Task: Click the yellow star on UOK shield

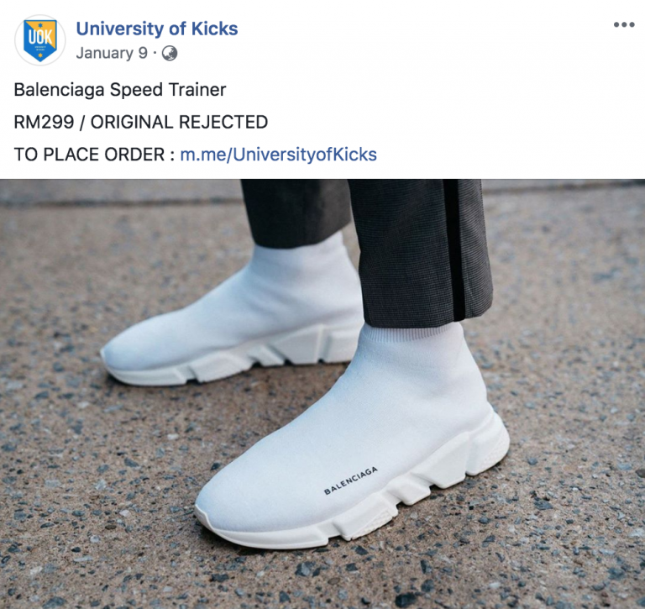Action: [40, 55]
